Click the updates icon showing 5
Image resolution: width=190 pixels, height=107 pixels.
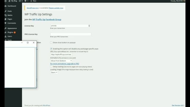point(20,1)
